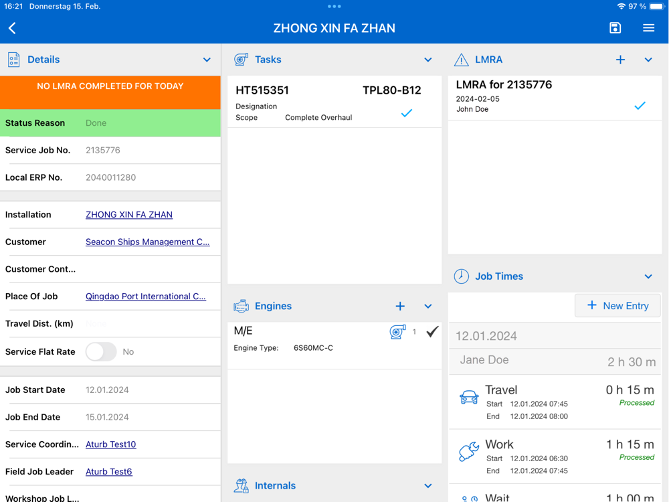Open the Aturb Test6 job leader link

(109, 472)
